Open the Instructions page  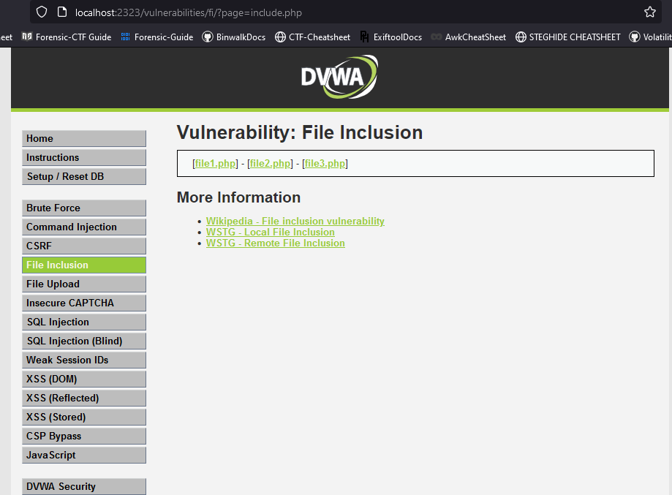coord(84,157)
